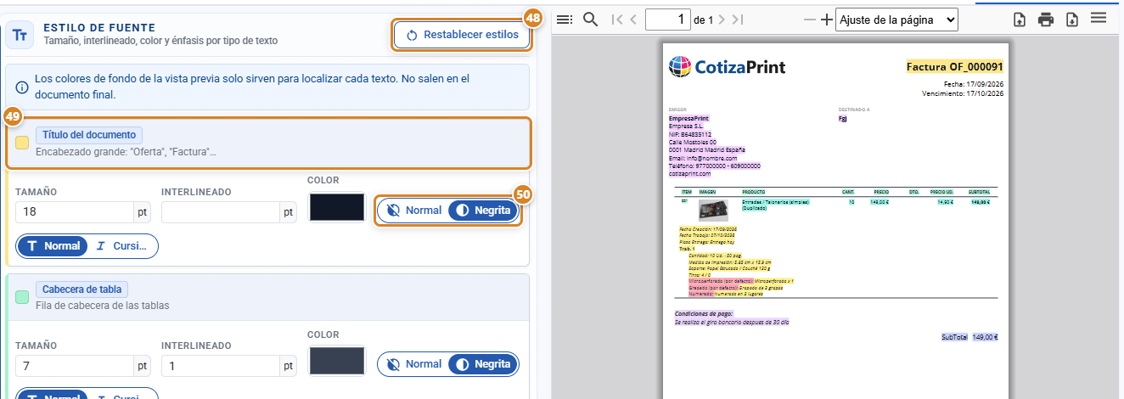The image size is (1124, 399).
Task: Edit Tamaño field of Título del documento
Action: coord(75,212)
